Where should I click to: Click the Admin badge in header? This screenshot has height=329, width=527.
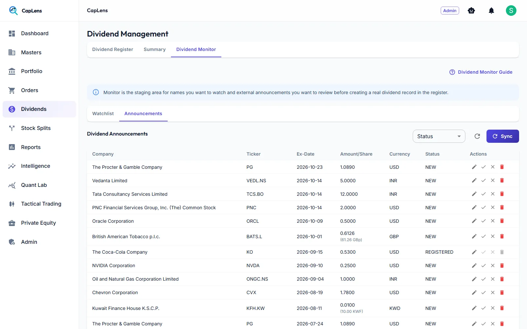(450, 11)
